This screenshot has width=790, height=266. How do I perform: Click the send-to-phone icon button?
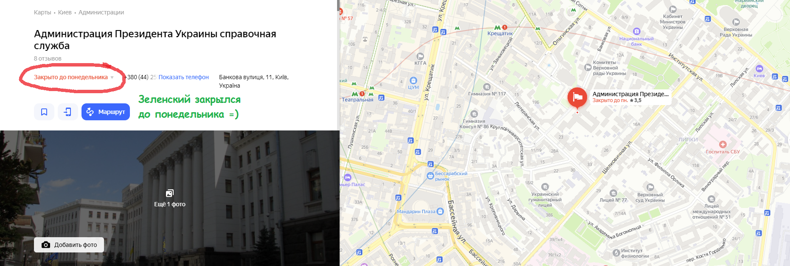[x=68, y=112]
